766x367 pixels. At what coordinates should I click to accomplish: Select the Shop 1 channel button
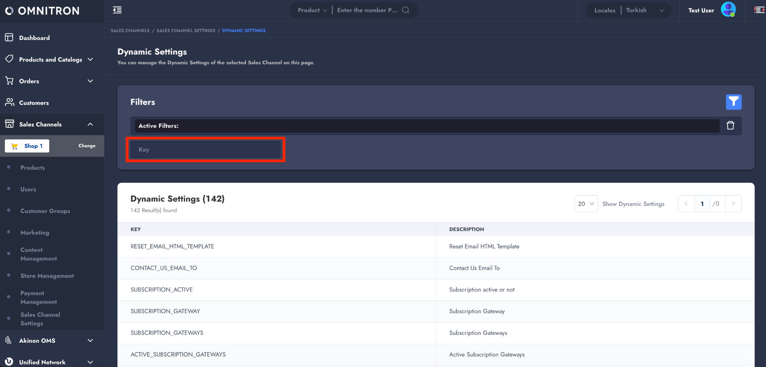click(x=27, y=146)
